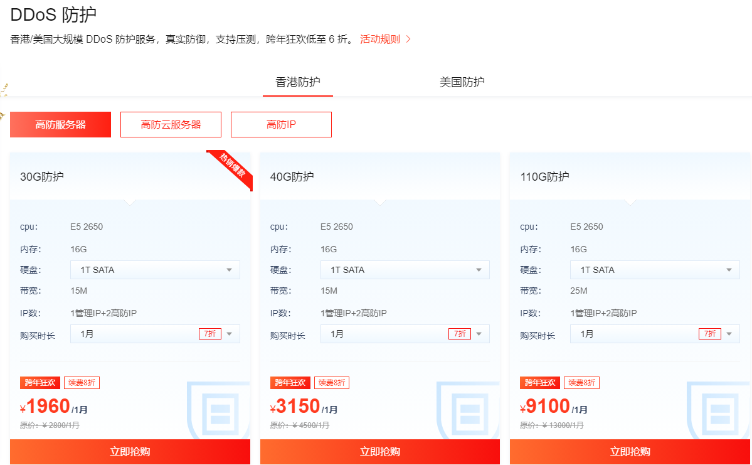Image resolution: width=752 pixels, height=465 pixels.
Task: Click the original price ¥13000/1月
Action: tap(551, 425)
